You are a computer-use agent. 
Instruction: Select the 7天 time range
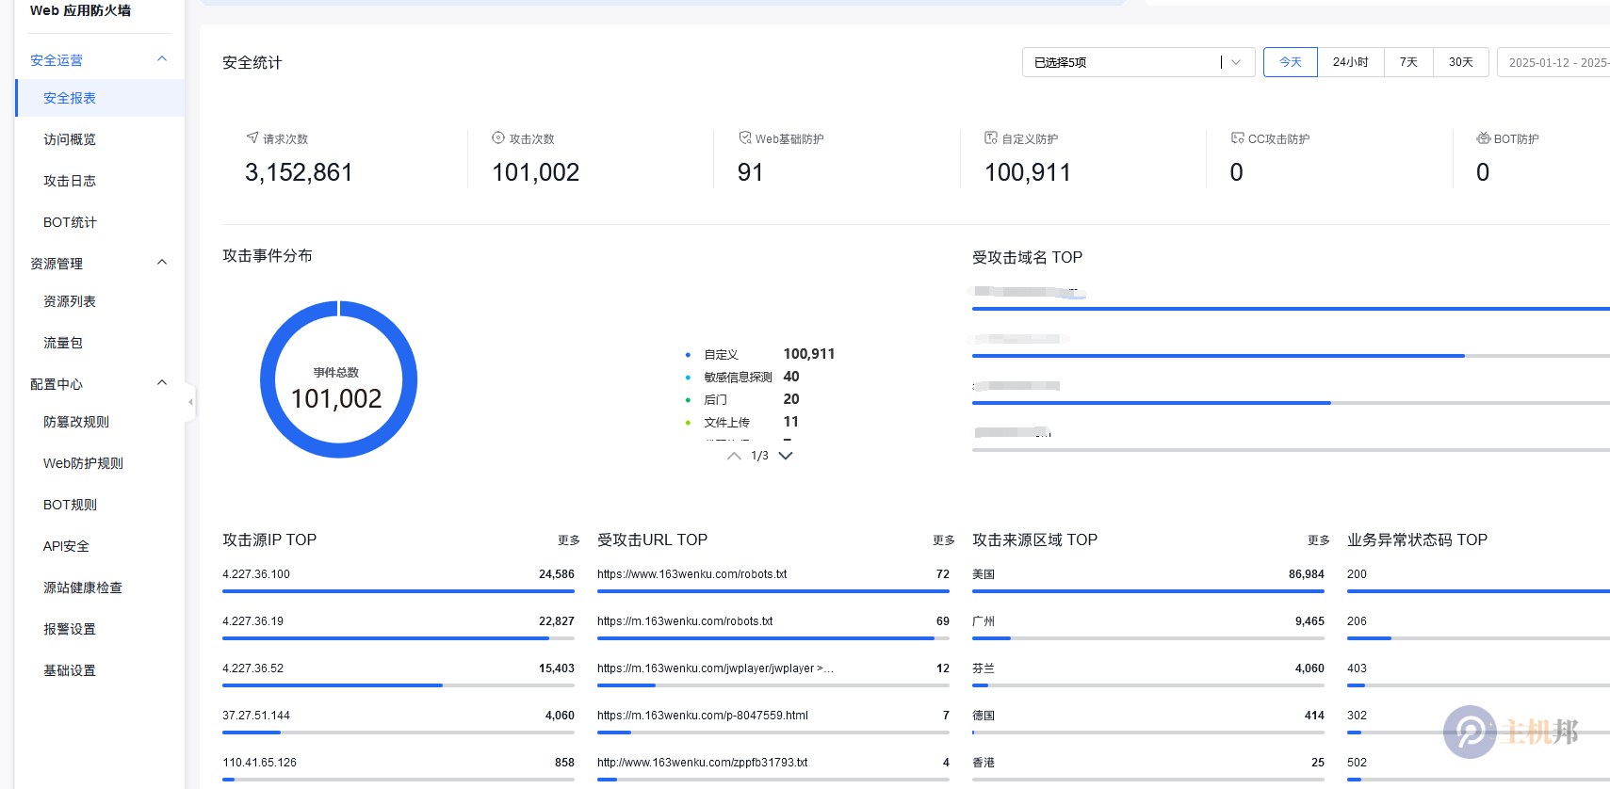tap(1408, 62)
